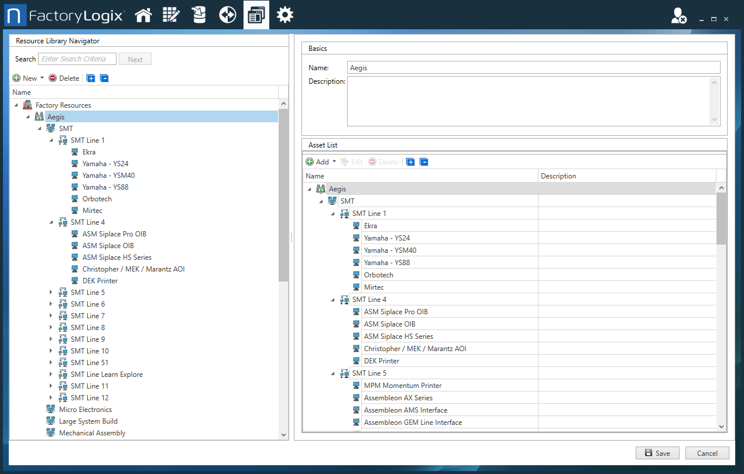The image size is (744, 474).
Task: Click the user account icon at top right
Action: [x=678, y=16]
